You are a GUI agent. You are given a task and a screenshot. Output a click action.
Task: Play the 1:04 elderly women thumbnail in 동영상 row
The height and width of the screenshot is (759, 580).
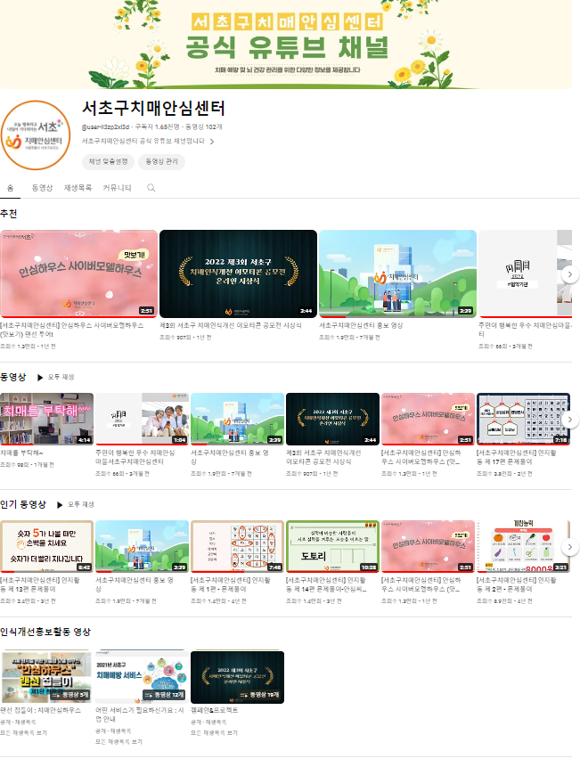(x=142, y=420)
